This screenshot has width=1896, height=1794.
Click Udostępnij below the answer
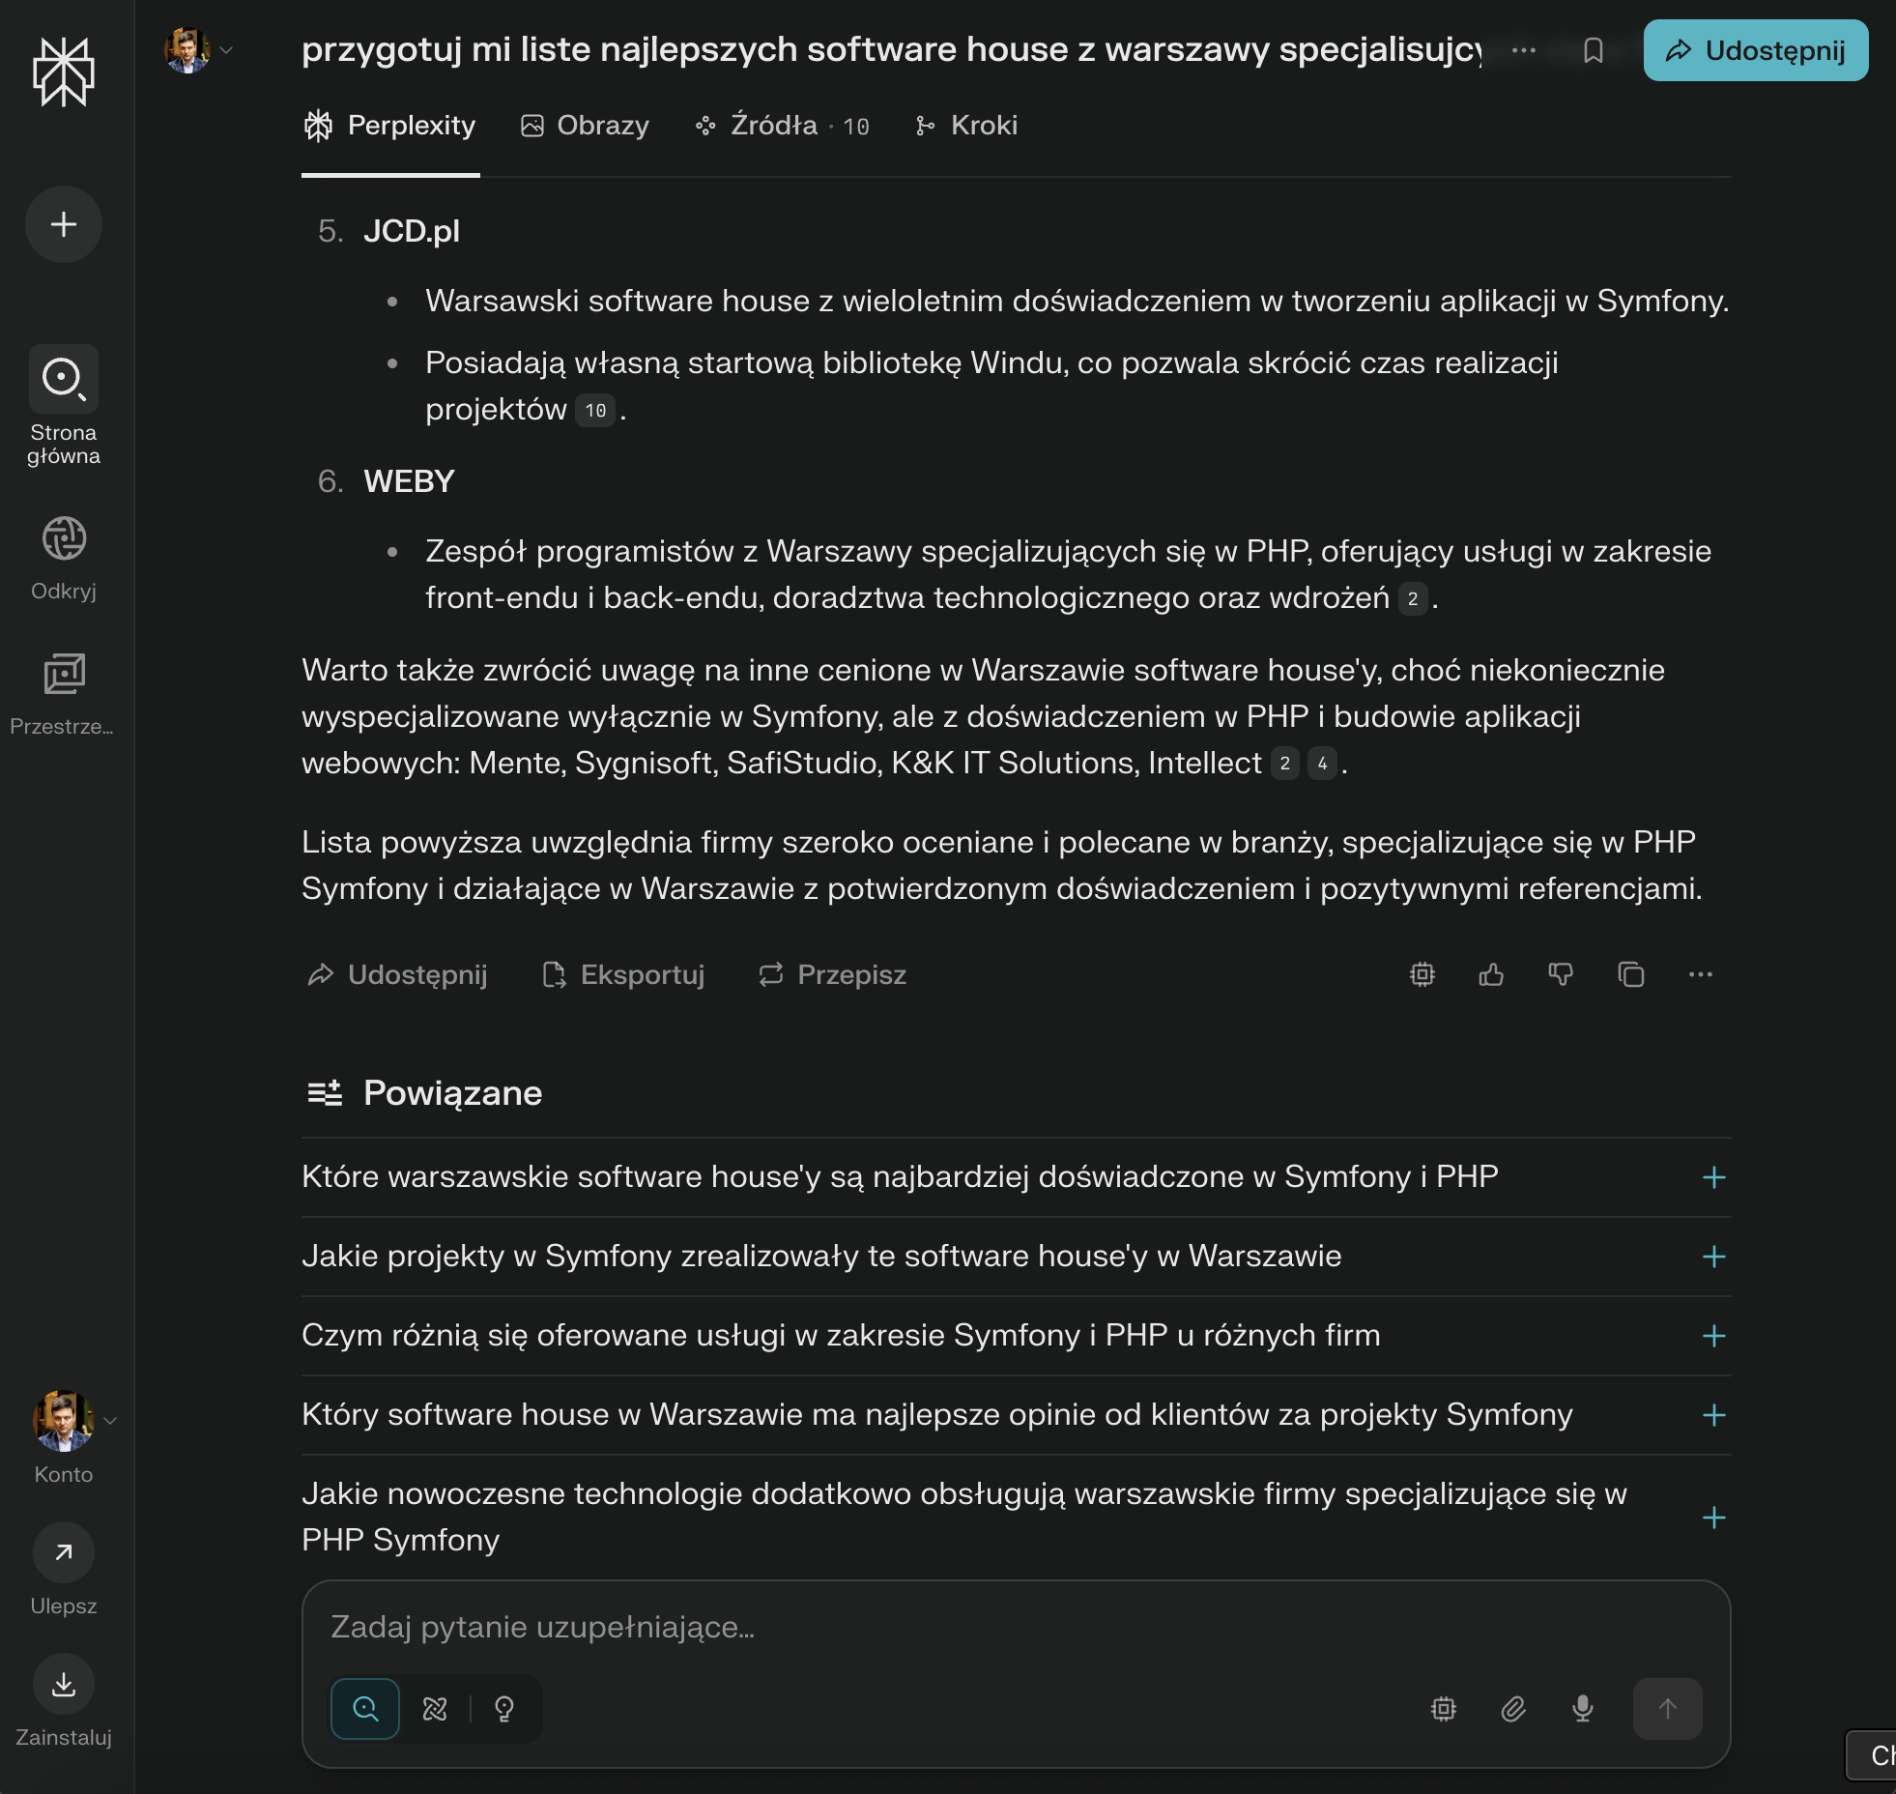click(397, 974)
